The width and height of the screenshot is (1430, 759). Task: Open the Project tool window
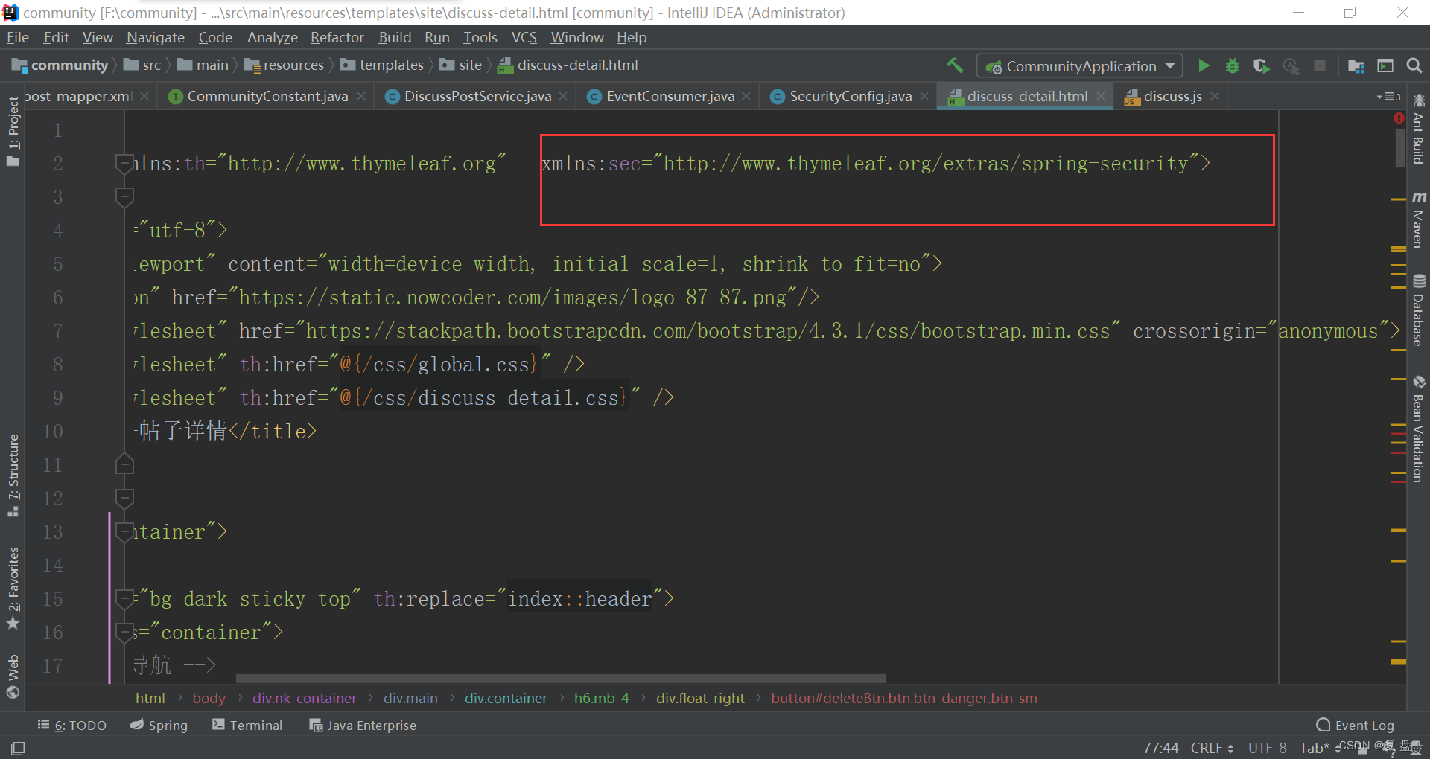pos(13,131)
